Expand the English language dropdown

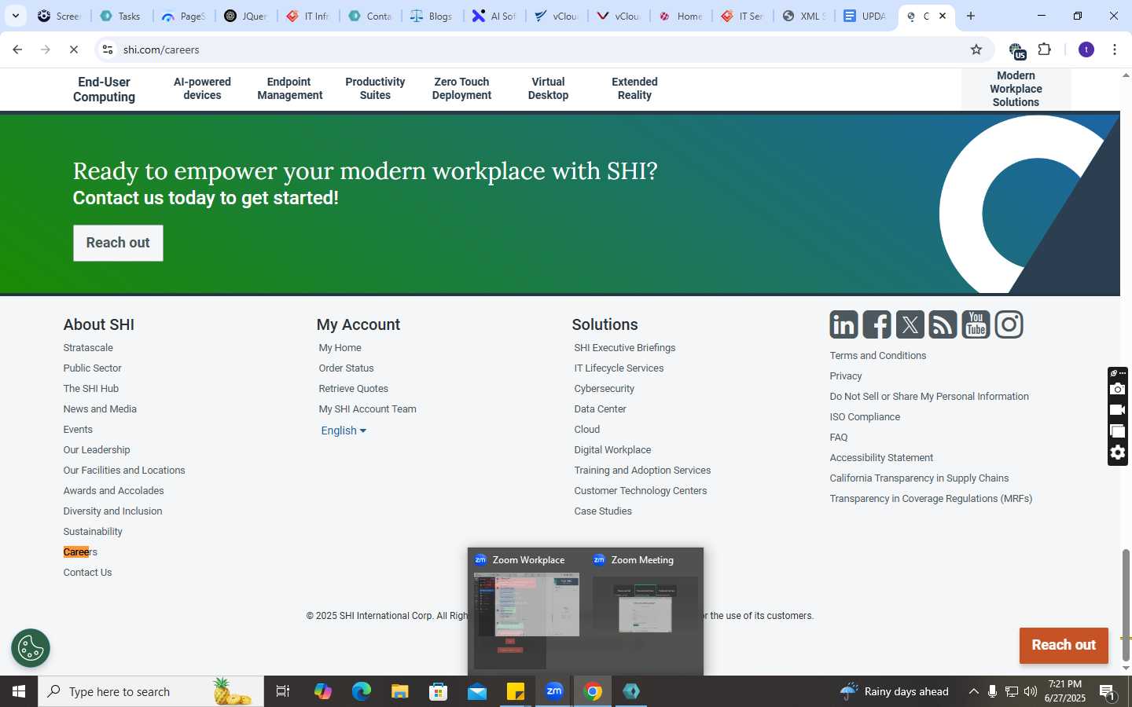(344, 430)
